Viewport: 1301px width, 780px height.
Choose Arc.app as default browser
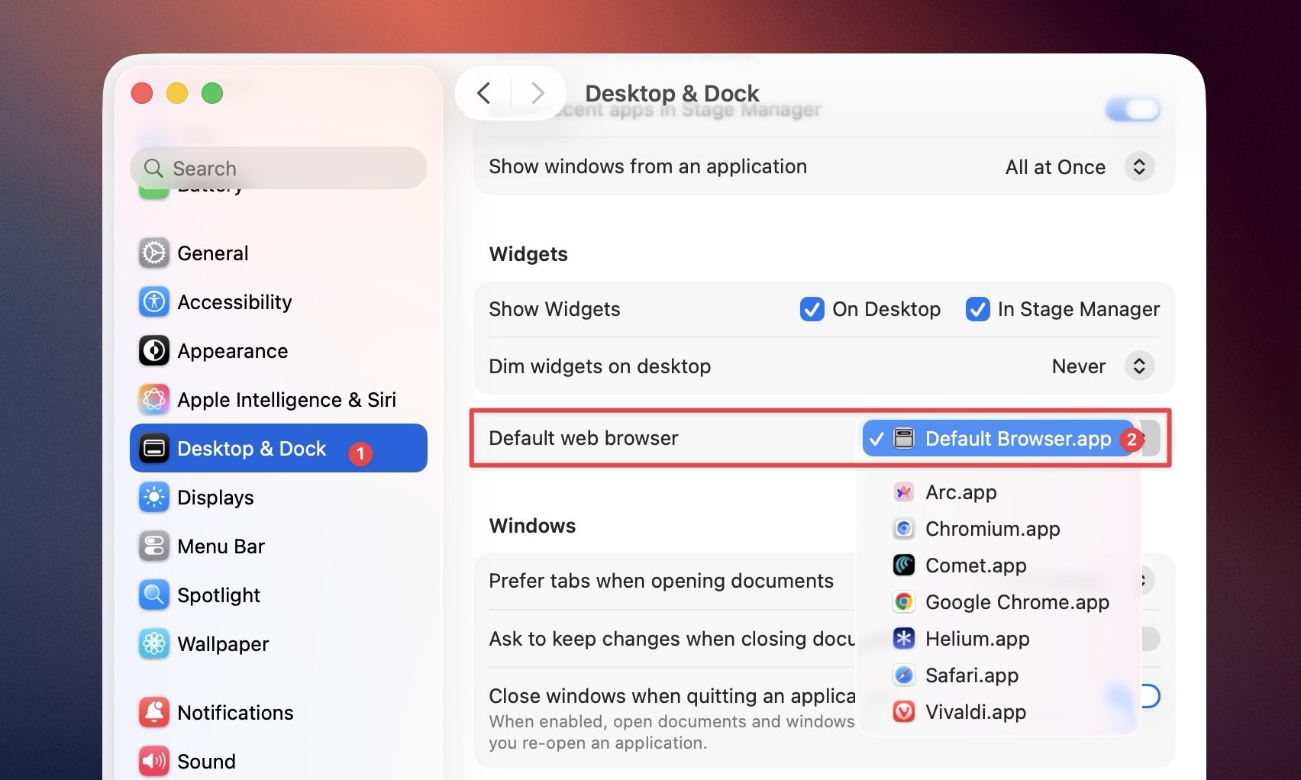(x=999, y=492)
